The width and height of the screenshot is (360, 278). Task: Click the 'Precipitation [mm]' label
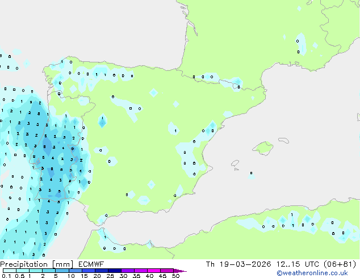pos(37,264)
